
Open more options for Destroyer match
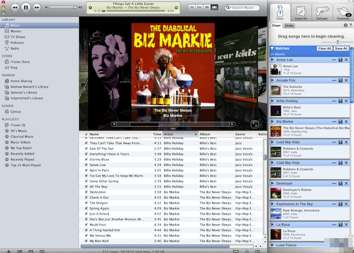[334, 184]
